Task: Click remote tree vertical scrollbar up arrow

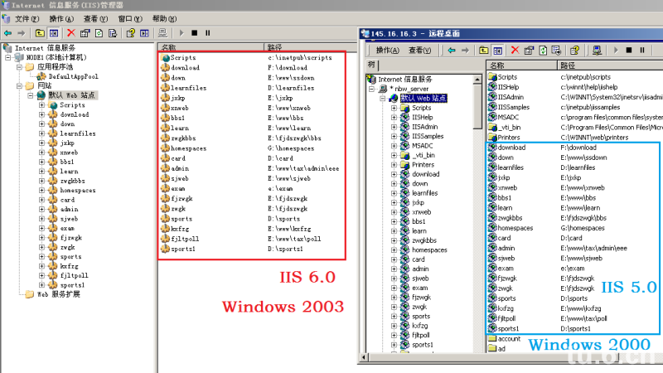Action: pyautogui.click(x=477, y=79)
